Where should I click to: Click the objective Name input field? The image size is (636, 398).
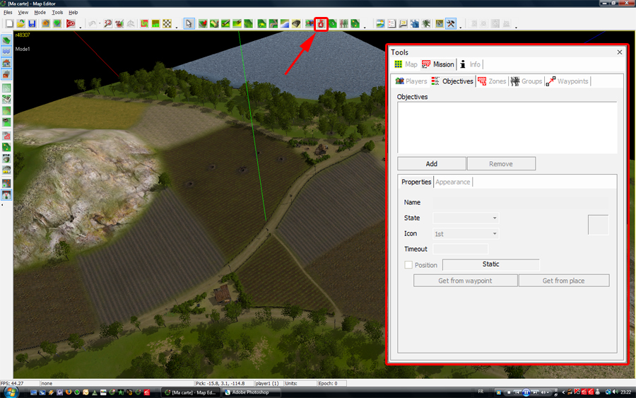[x=520, y=202]
